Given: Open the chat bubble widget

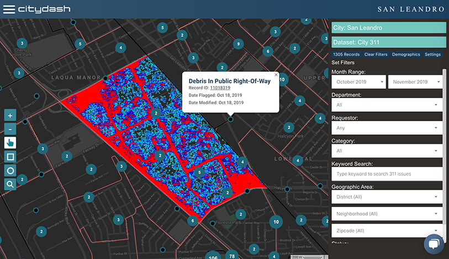Looking at the screenshot, I should tap(434, 245).
